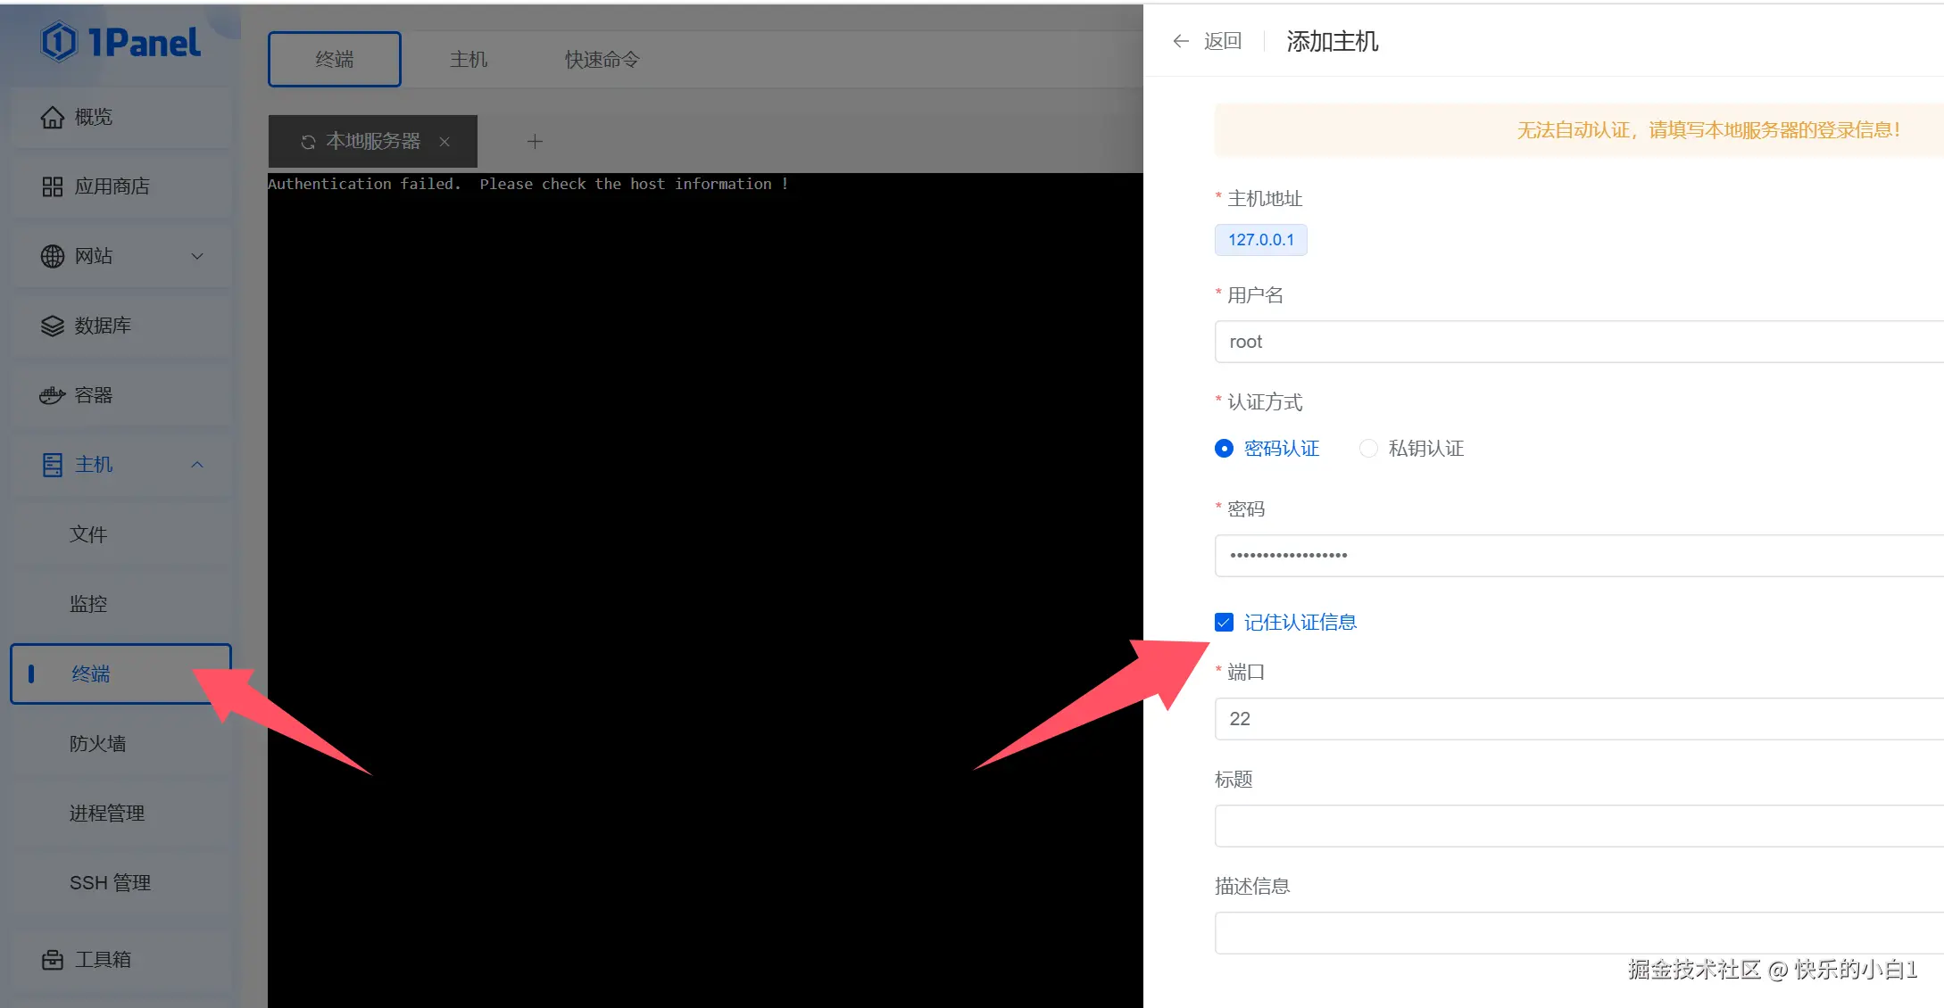The width and height of the screenshot is (1944, 1008).
Task: Click the 127.0.0.1 host address tag
Action: (x=1260, y=240)
